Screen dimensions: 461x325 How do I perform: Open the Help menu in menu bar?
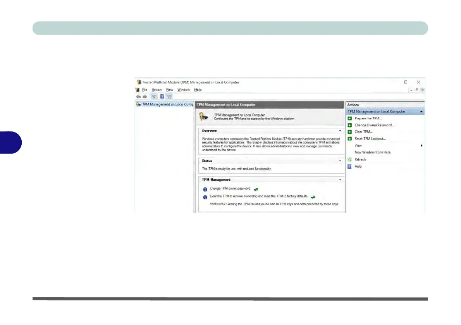[198, 90]
